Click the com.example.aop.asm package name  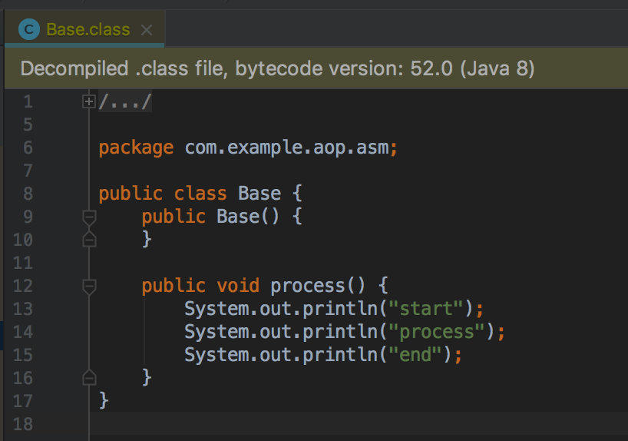pyautogui.click(x=287, y=148)
